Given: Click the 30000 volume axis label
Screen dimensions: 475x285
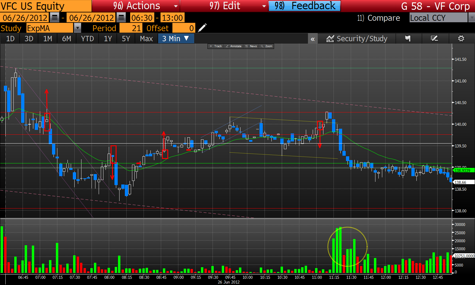Looking at the screenshot, I should coord(460,225).
